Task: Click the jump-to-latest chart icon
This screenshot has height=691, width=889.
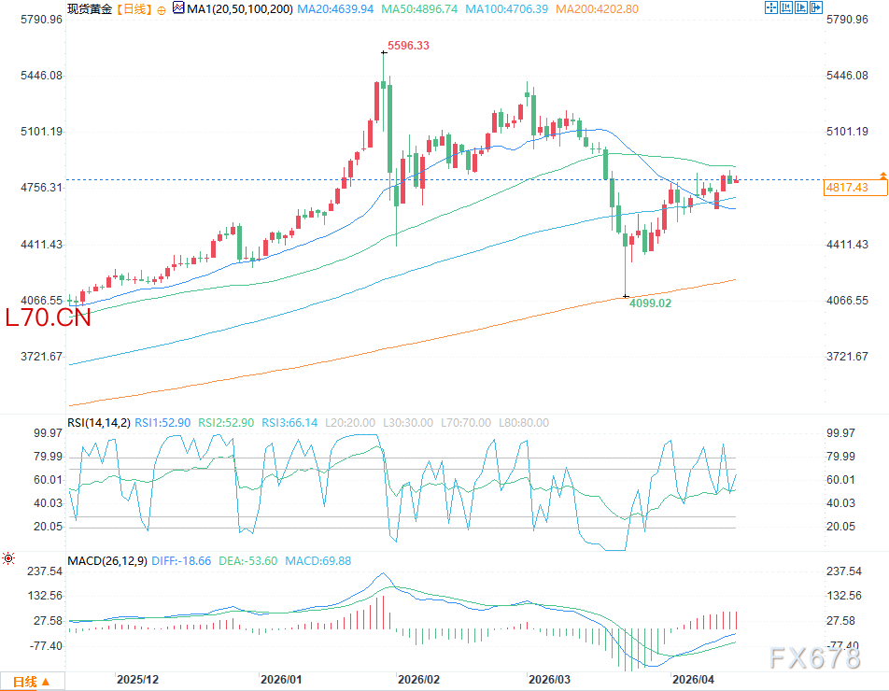Action: pos(800,7)
